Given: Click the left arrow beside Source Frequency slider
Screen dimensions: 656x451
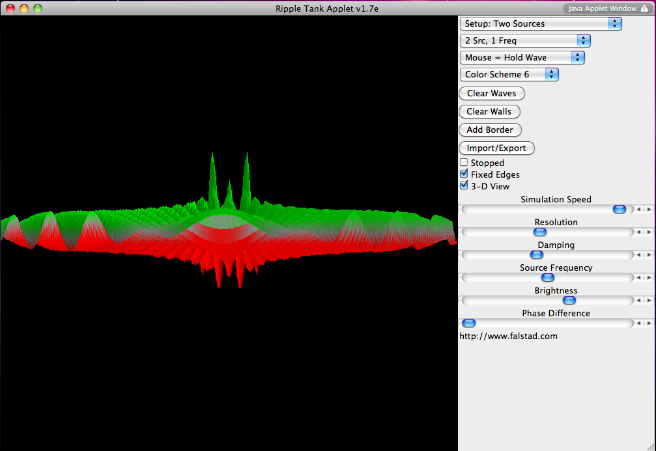Looking at the screenshot, I should coord(639,277).
